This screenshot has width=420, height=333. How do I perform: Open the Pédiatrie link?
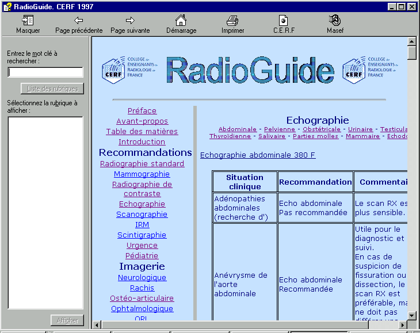pos(142,255)
